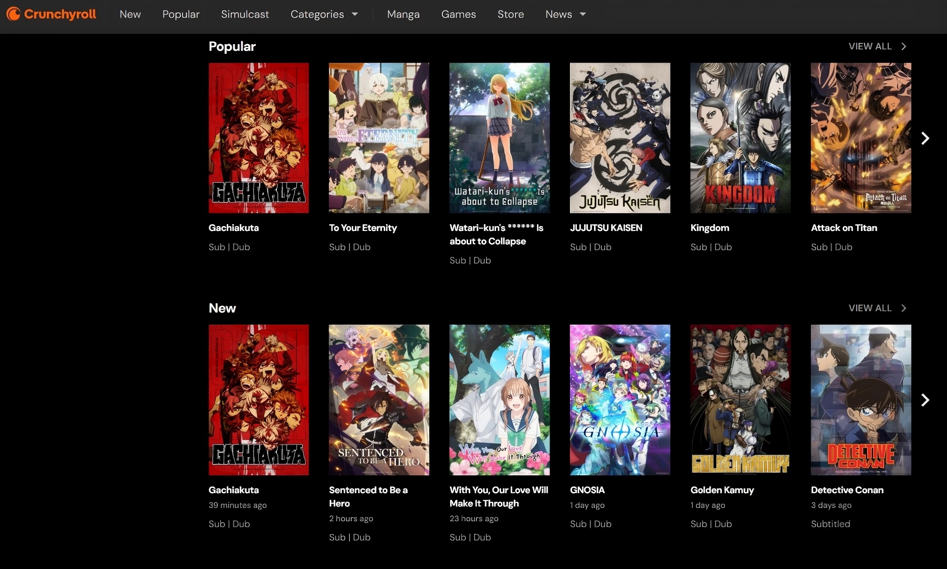Open the Simulcast page
The width and height of the screenshot is (947, 569).
(245, 14)
